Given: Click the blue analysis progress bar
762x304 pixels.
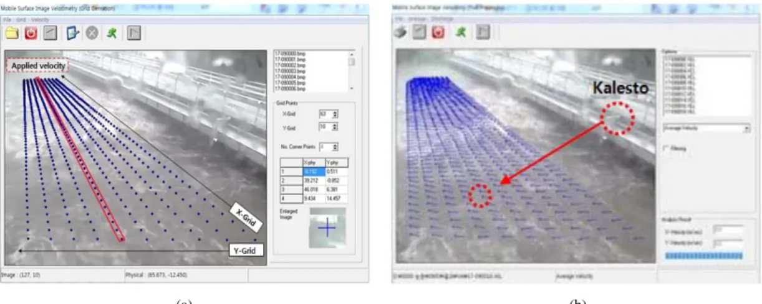Looking at the screenshot, I should 704,255.
